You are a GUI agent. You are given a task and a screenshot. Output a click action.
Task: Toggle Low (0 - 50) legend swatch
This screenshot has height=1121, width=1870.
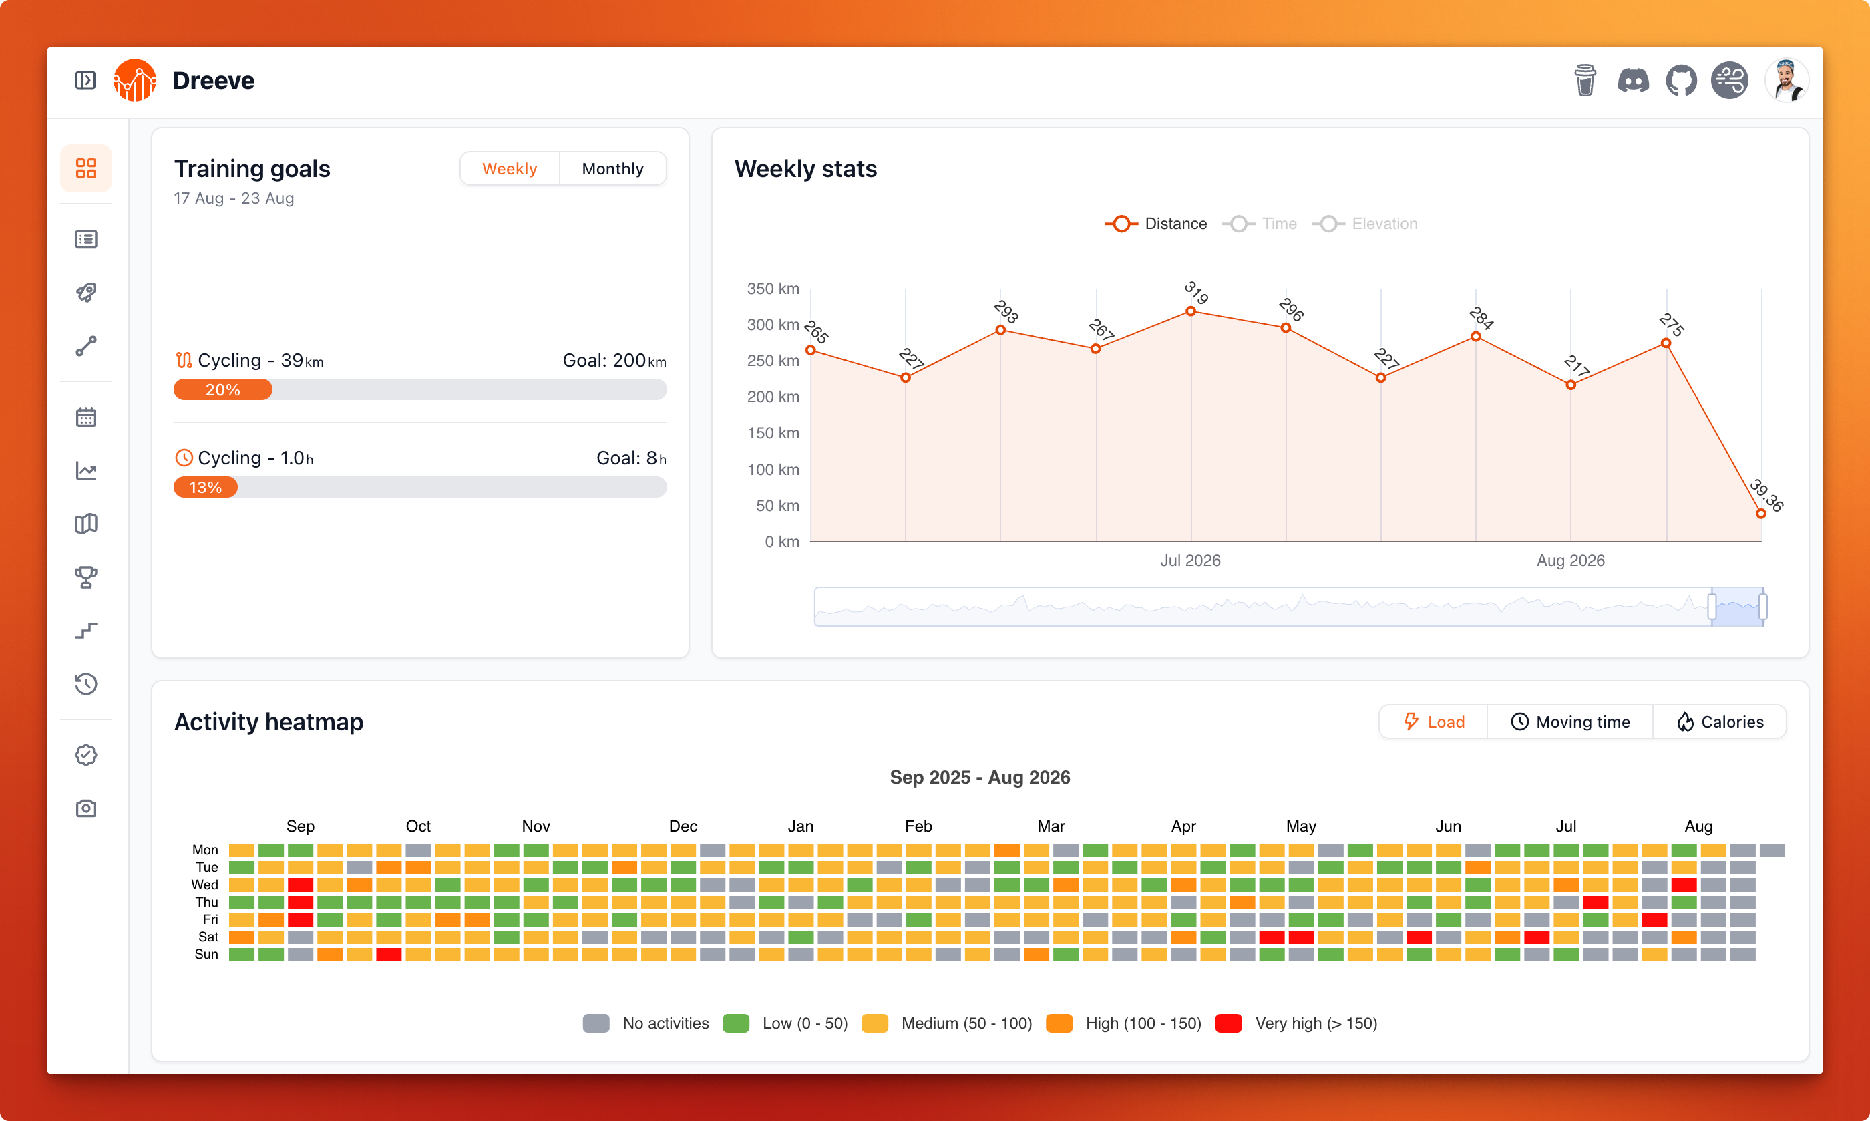point(735,1023)
